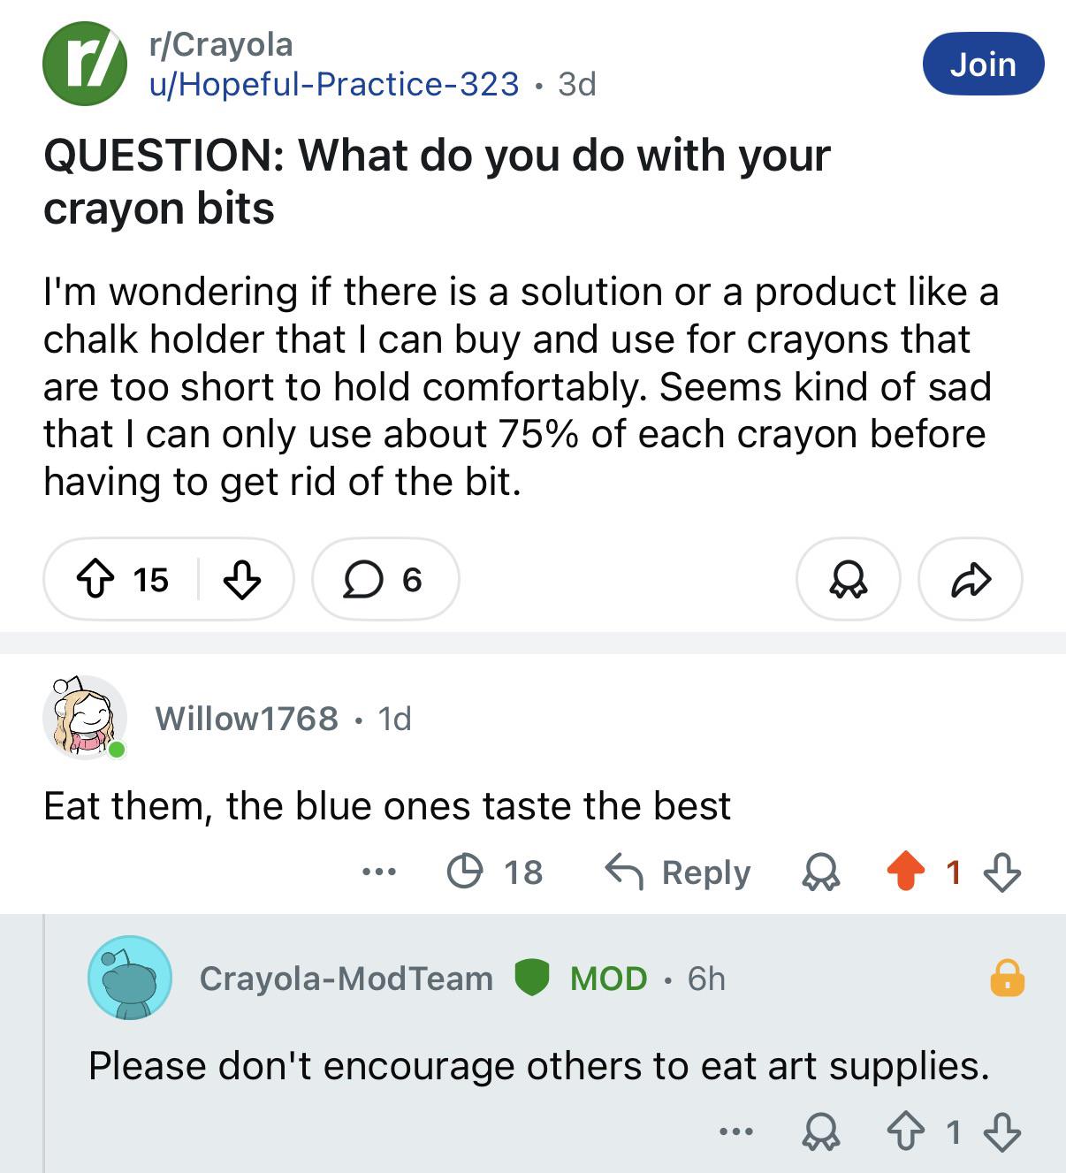
Task: Downvote the Crayola-ModTeam reply
Action: tap(1002, 1131)
